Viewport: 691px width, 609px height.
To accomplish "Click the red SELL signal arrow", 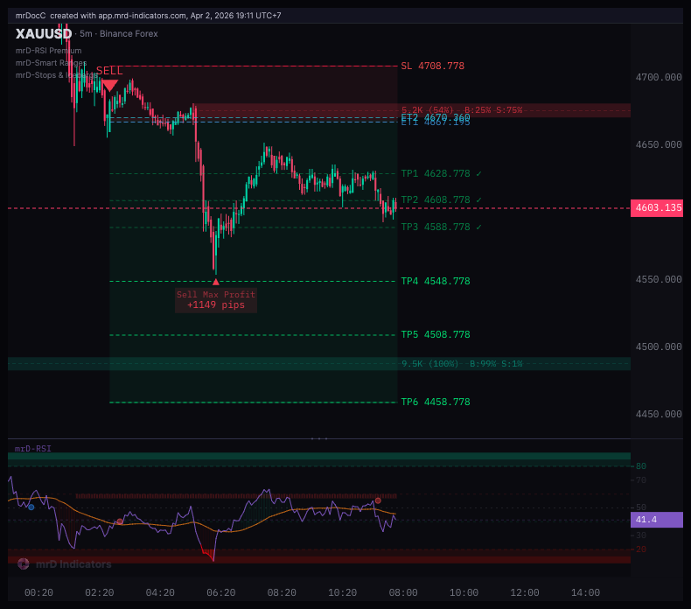I will click(x=109, y=86).
